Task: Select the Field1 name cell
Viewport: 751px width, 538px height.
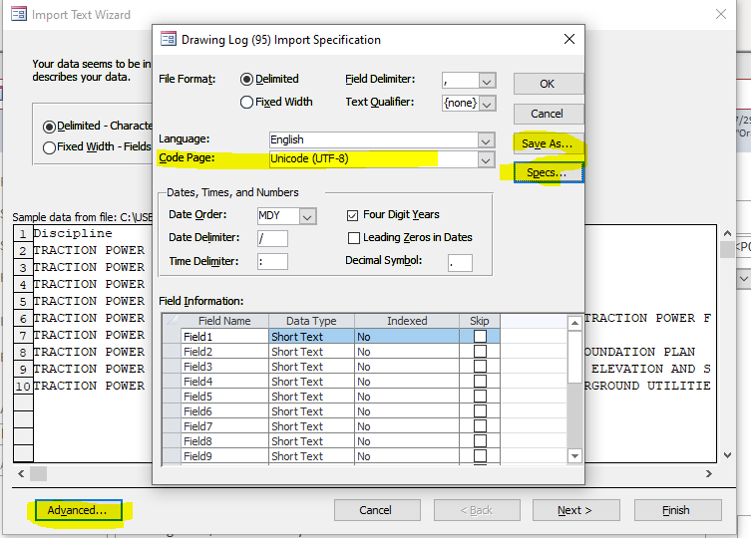Action: [224, 337]
